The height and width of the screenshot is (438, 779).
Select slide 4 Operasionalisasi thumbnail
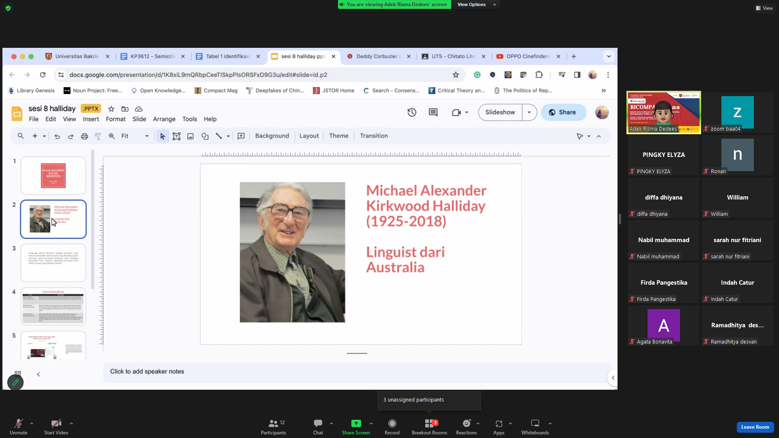coord(53,306)
